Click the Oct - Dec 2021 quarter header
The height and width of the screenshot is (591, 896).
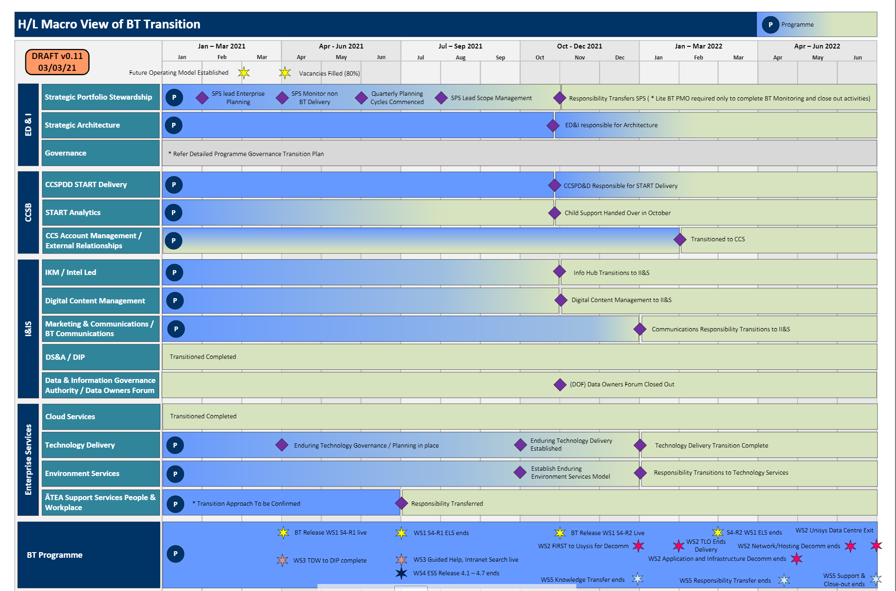point(579,46)
